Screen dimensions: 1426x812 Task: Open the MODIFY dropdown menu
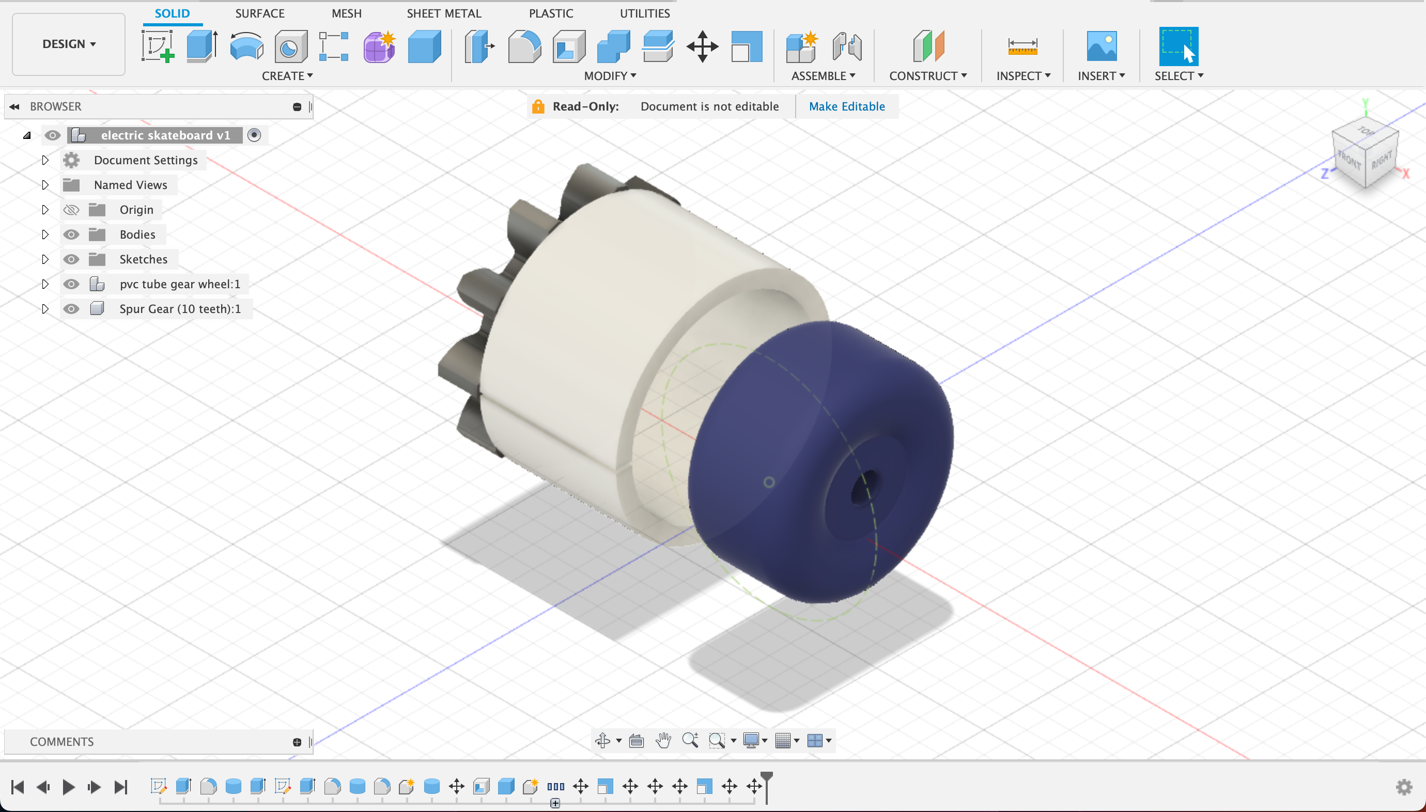pos(610,76)
